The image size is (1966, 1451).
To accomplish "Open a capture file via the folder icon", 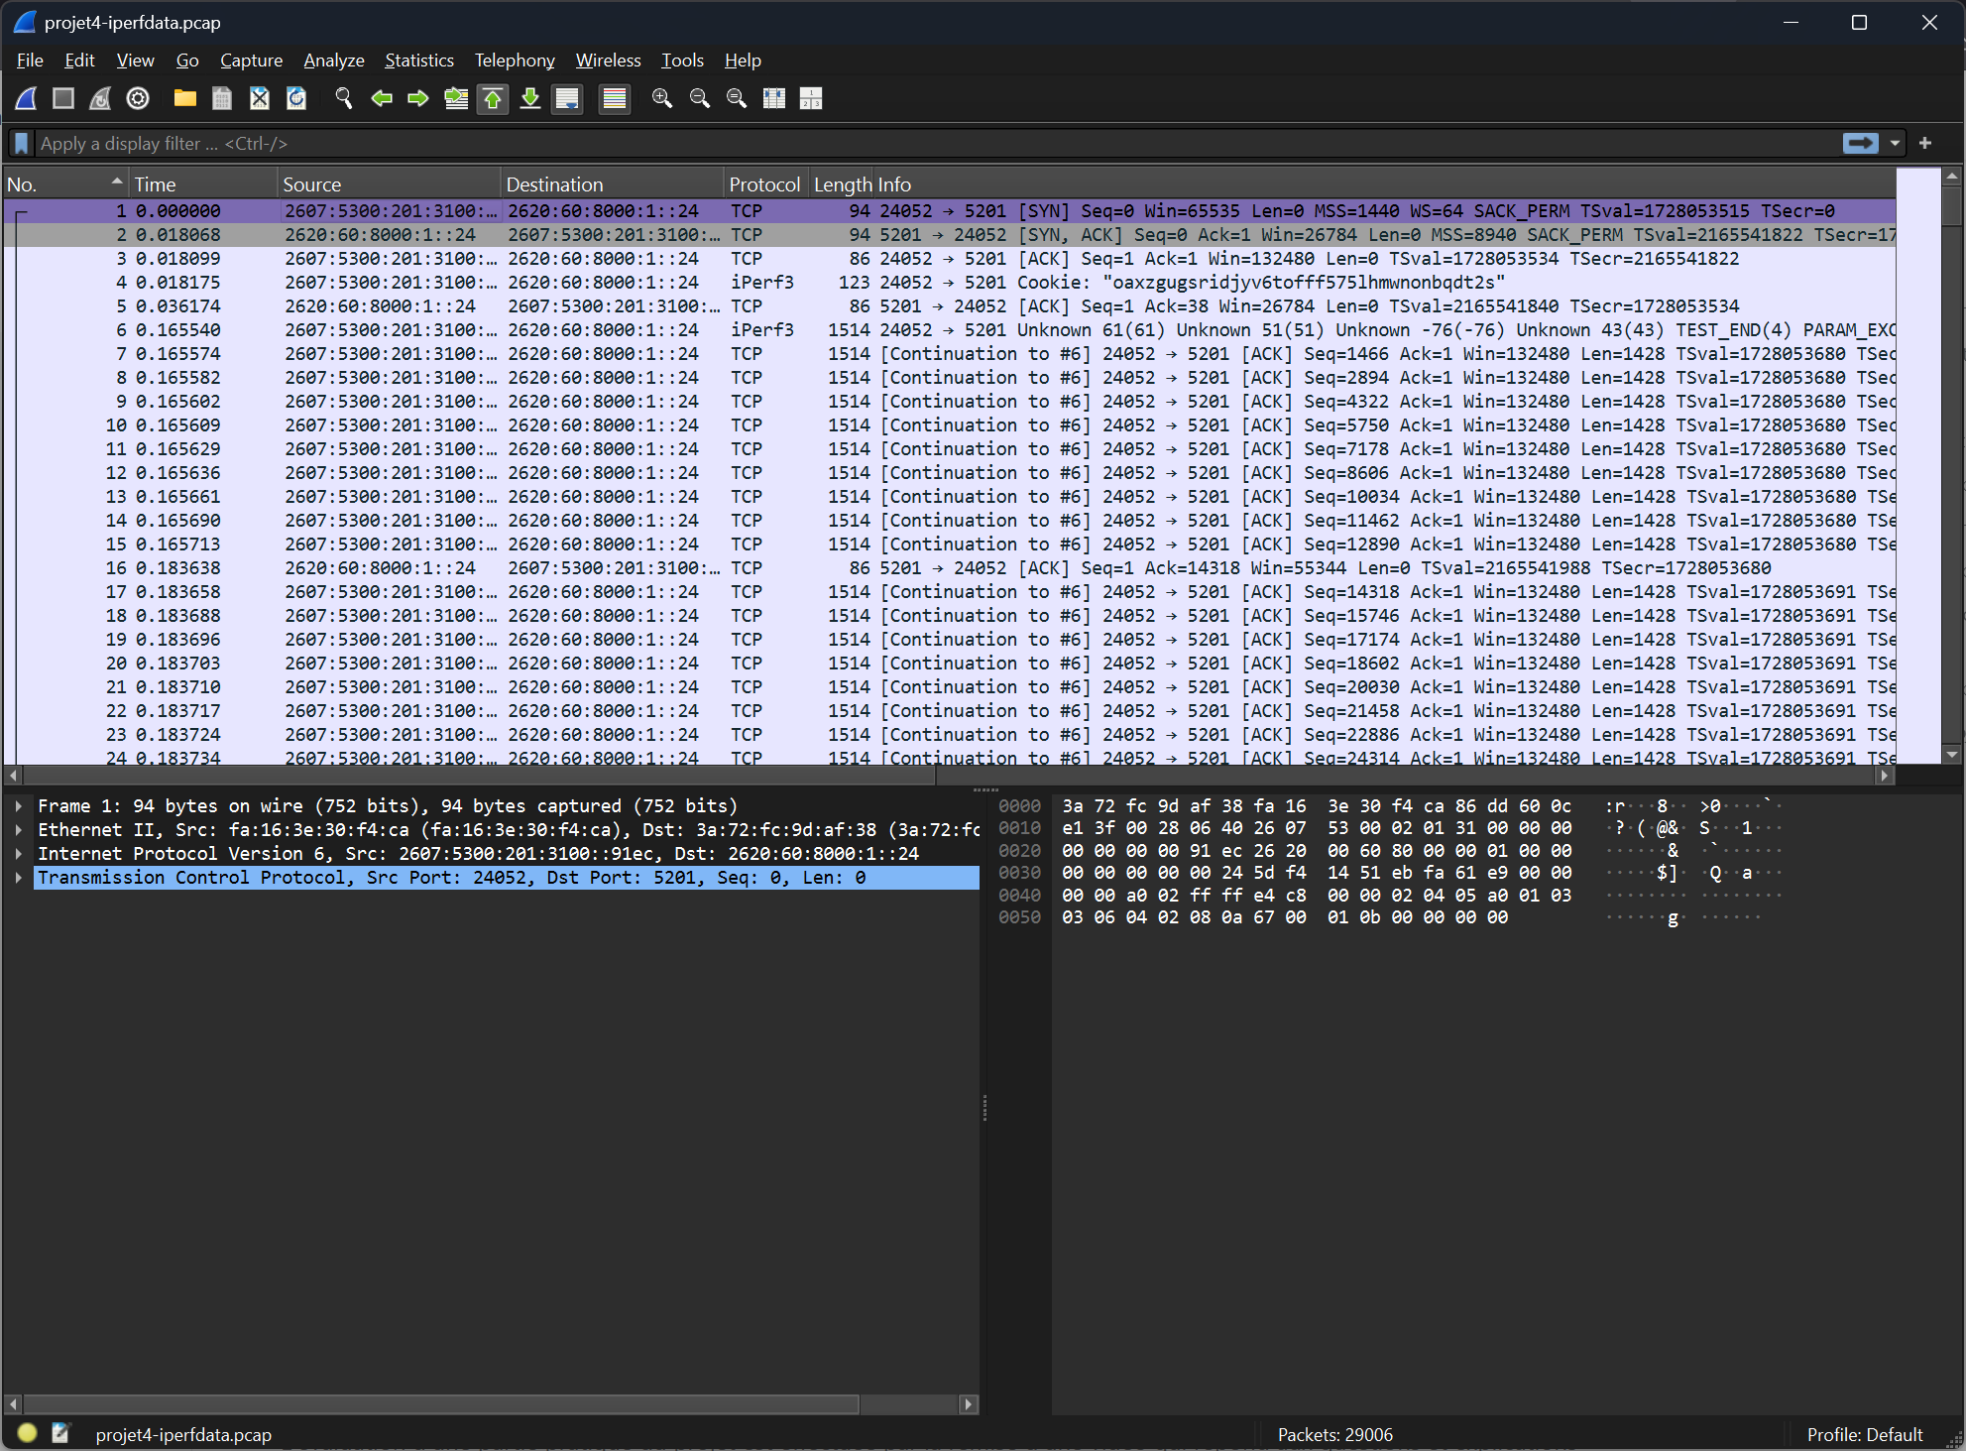I will (x=184, y=98).
